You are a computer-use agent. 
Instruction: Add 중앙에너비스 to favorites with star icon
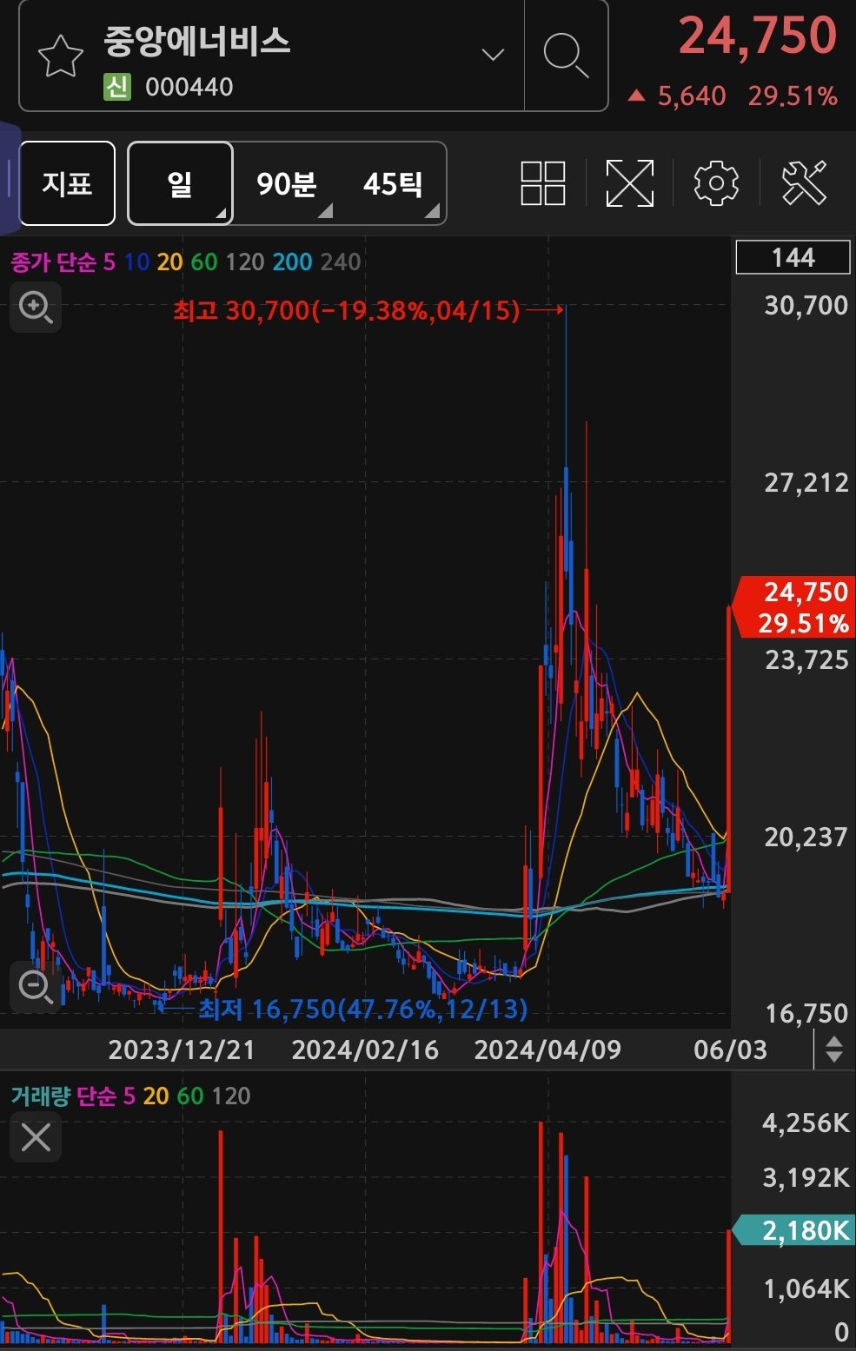pyautogui.click(x=61, y=56)
